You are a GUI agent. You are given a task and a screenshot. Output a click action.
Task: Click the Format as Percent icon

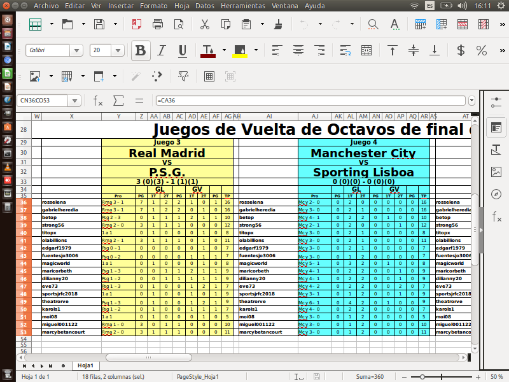482,50
